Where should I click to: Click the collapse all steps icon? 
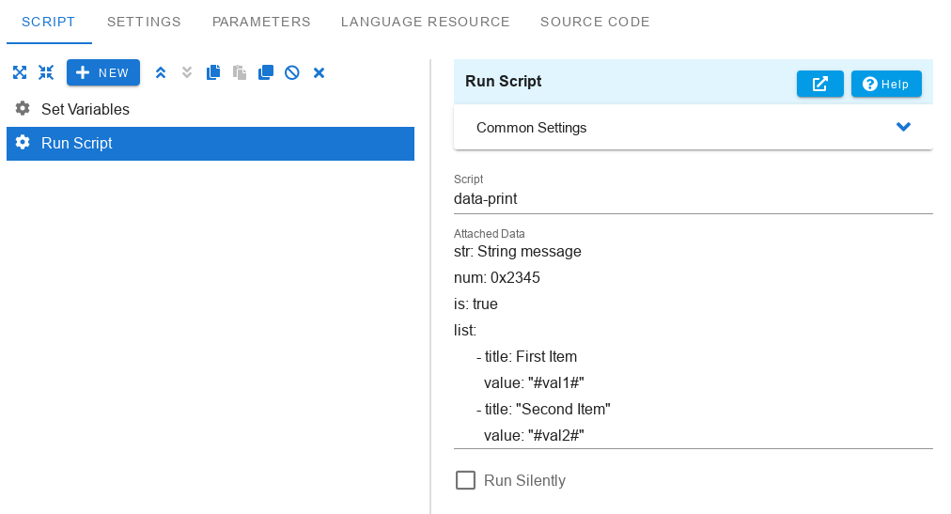pyautogui.click(x=46, y=72)
